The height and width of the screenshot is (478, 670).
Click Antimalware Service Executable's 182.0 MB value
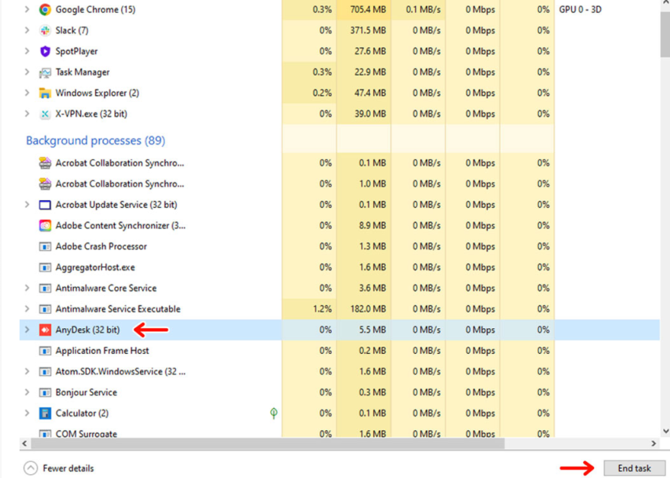tap(368, 309)
